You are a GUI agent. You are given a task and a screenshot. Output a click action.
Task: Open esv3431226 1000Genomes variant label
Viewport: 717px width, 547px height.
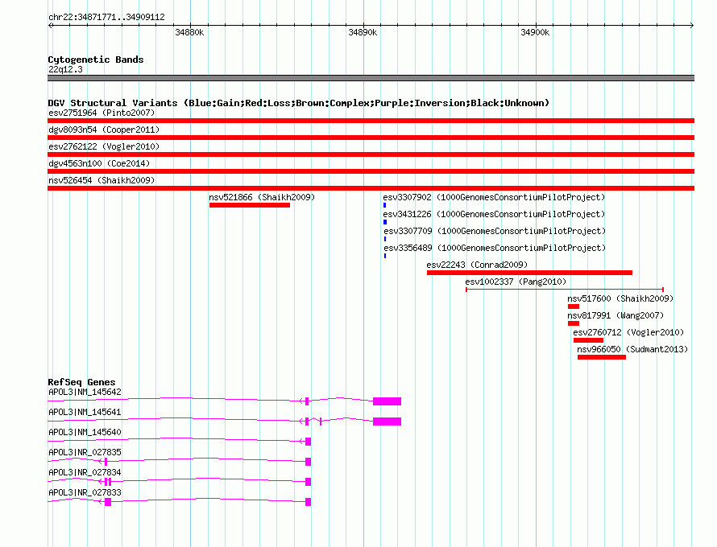coord(495,214)
